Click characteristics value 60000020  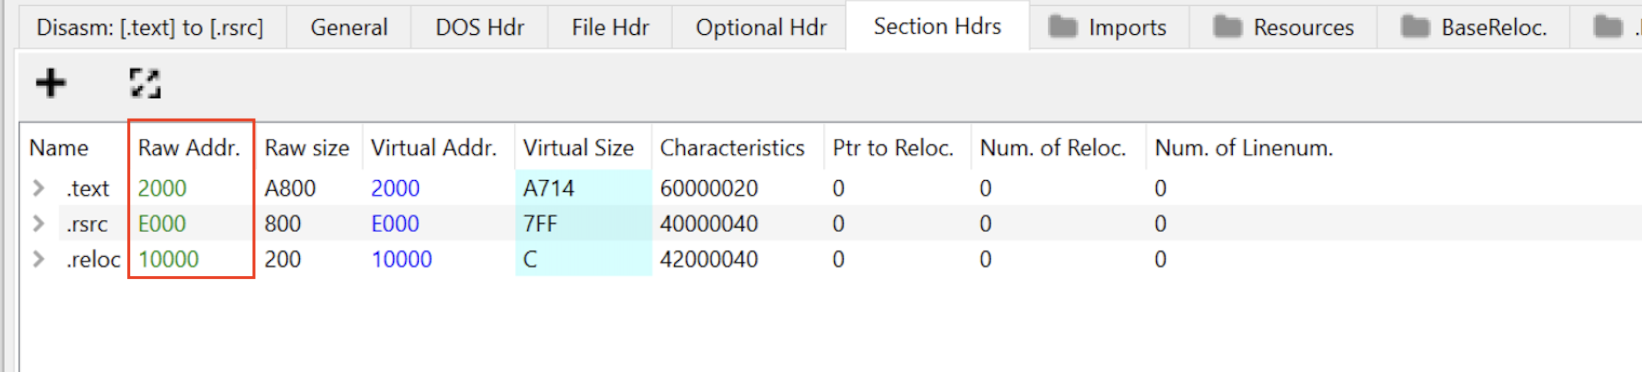pyautogui.click(x=709, y=188)
